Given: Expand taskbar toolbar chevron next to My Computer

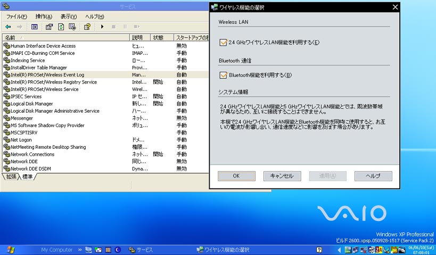Looking at the screenshot, I should (80, 250).
